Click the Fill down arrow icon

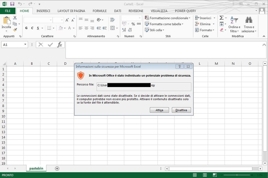[222, 24]
